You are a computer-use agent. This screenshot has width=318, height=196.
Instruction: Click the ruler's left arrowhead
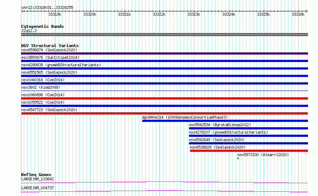pyautogui.click(x=22, y=11)
